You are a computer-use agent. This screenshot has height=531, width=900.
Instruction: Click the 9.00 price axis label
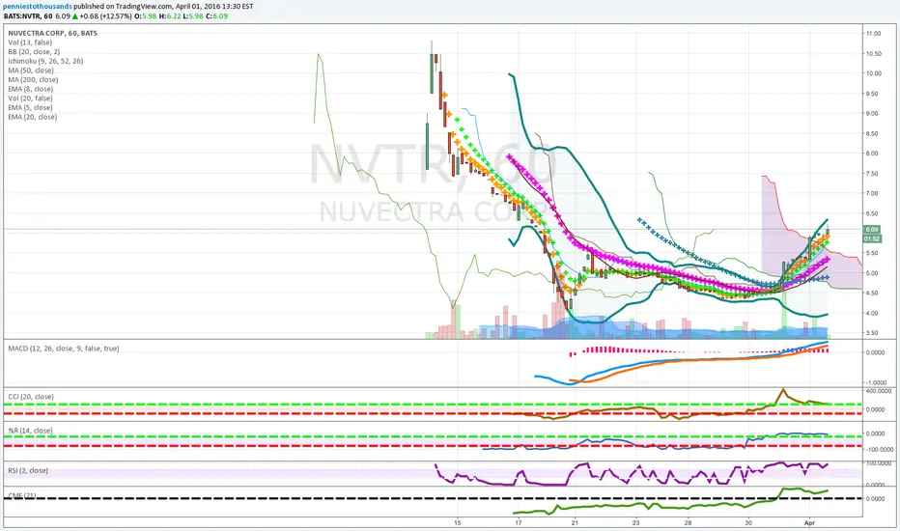[x=872, y=114]
